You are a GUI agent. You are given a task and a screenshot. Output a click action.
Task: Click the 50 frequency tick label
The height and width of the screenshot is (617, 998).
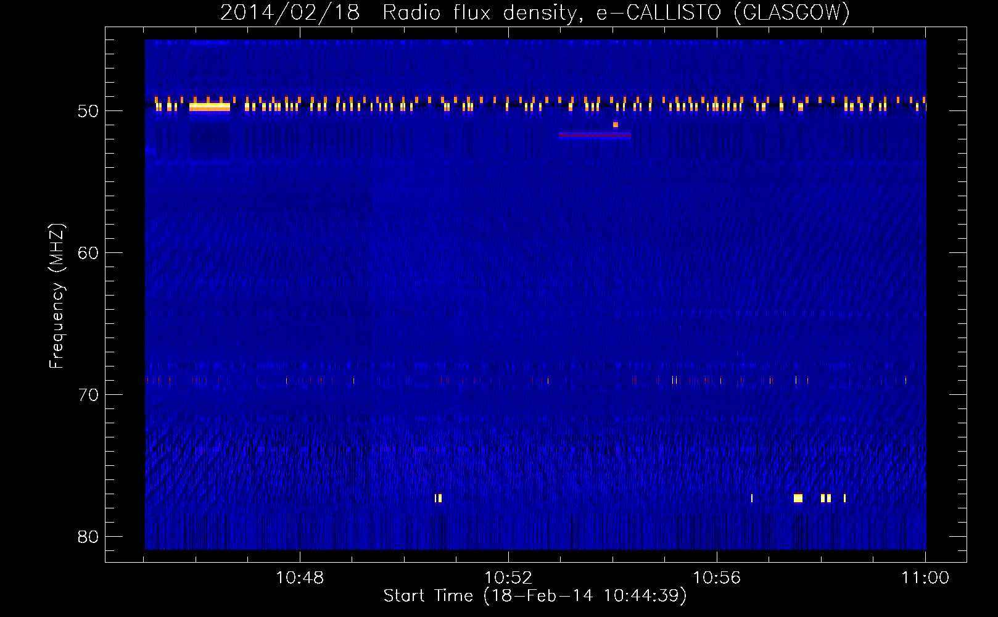point(88,111)
